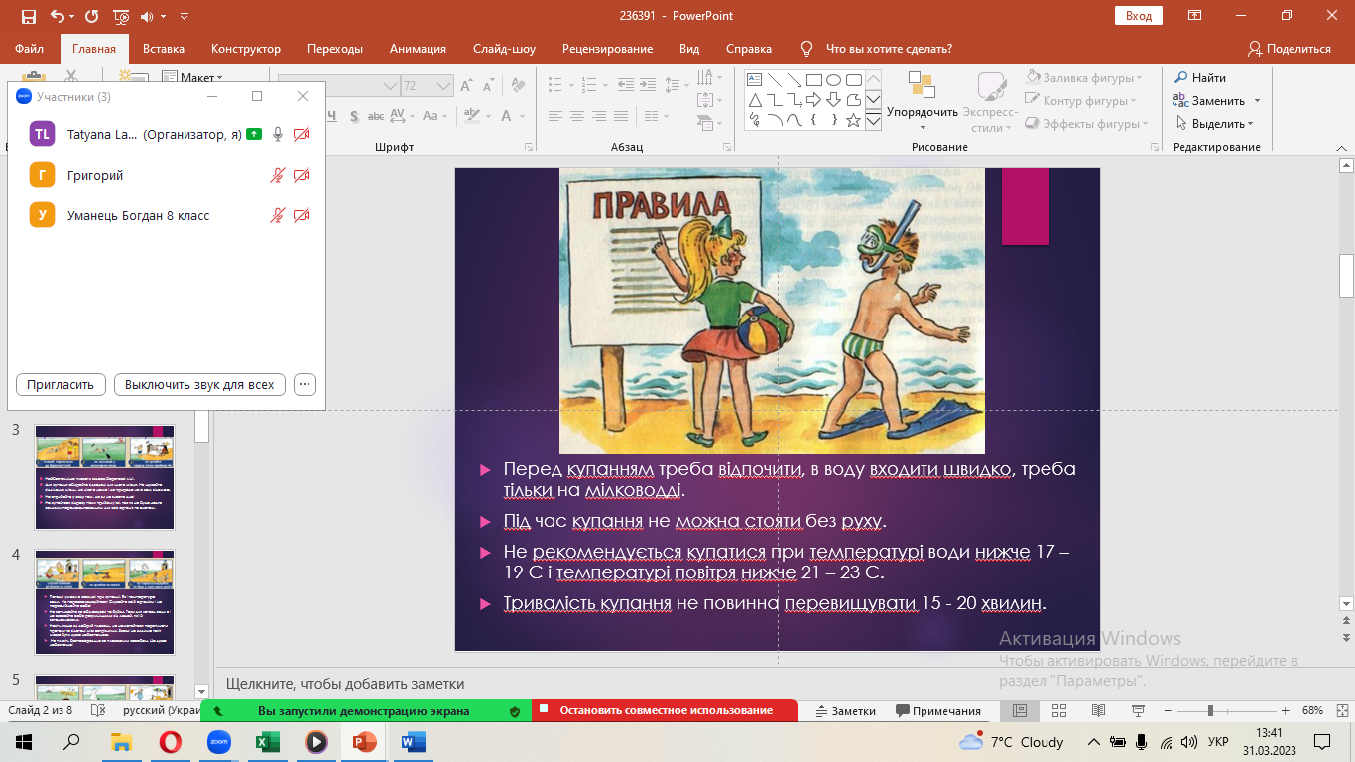Click the Найти search button
This screenshot has width=1355, height=762.
pyautogui.click(x=1200, y=78)
